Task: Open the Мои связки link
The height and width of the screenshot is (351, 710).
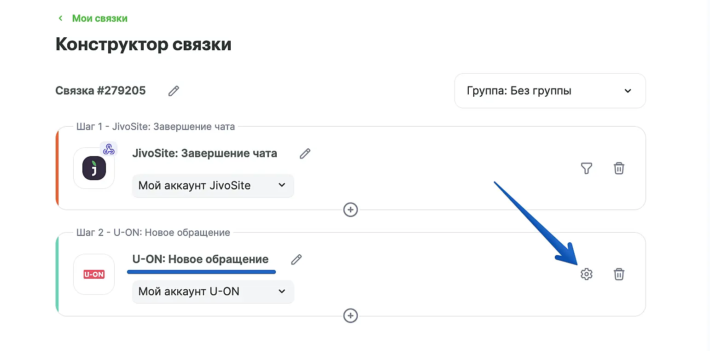Action: pyautogui.click(x=99, y=18)
